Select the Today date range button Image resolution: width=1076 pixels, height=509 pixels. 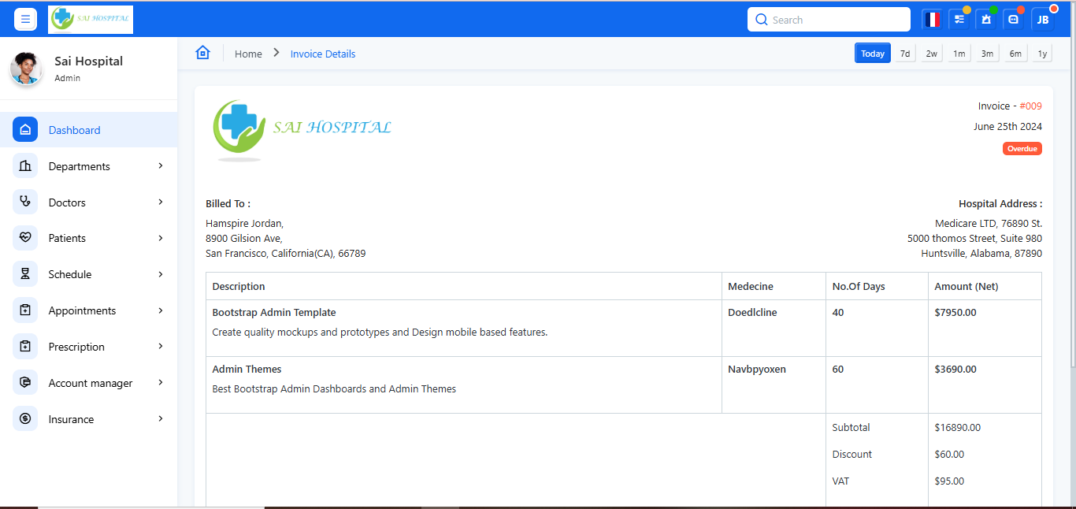(872, 54)
